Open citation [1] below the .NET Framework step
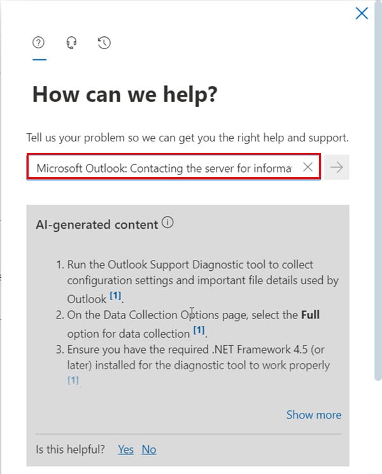The height and width of the screenshot is (474, 382). click(x=73, y=380)
